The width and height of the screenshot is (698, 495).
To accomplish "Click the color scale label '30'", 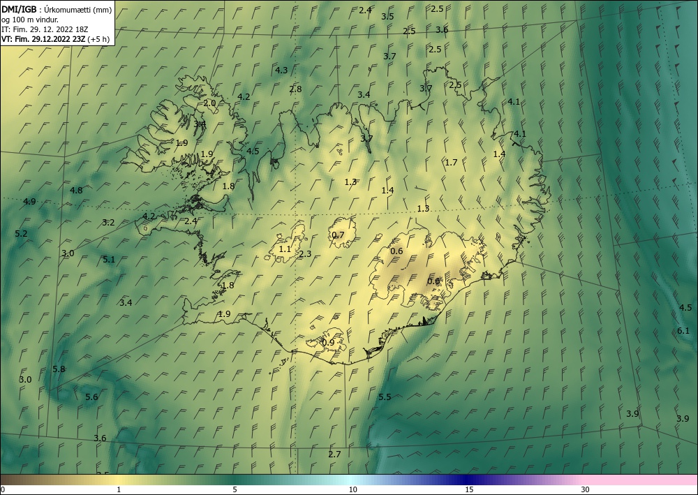I will pos(585,490).
